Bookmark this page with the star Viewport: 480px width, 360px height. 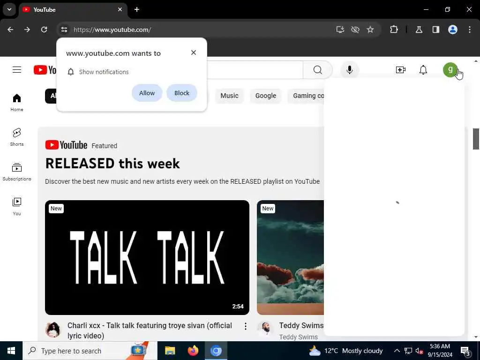pos(370,30)
